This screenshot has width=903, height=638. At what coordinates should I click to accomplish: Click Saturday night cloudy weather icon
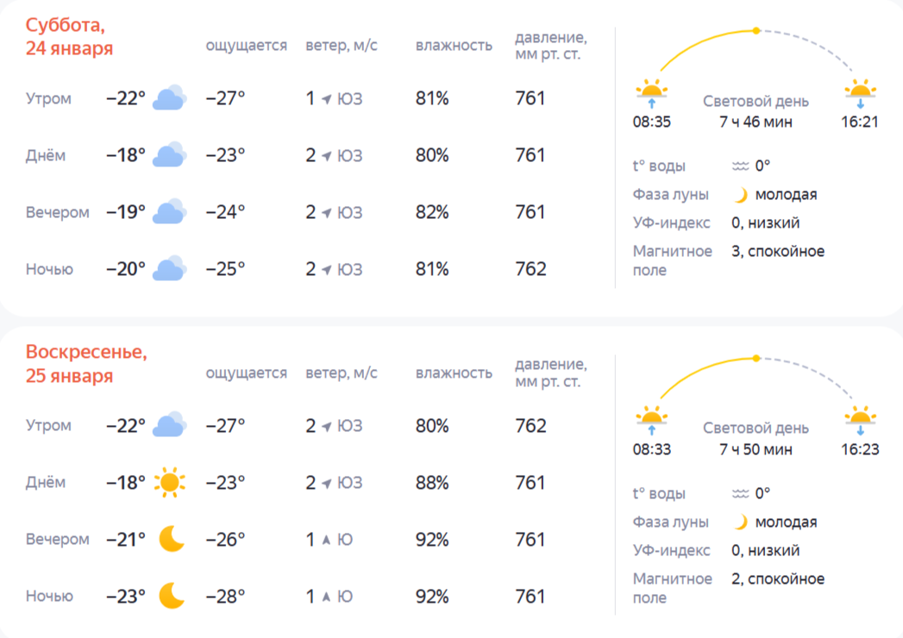tap(169, 269)
